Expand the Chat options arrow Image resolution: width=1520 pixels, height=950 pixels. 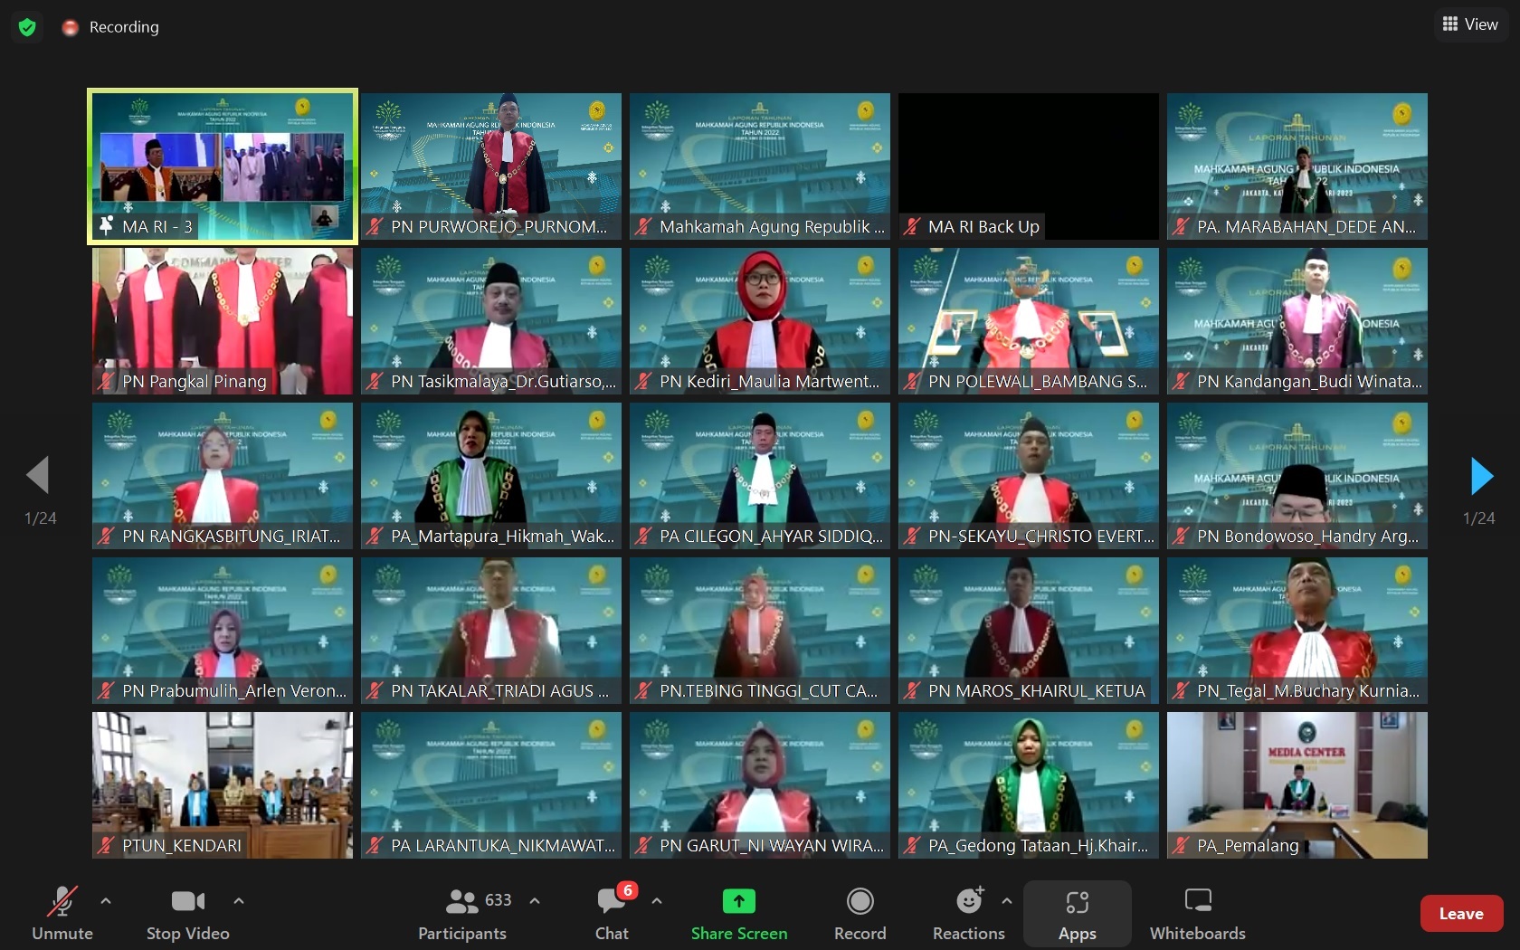click(657, 901)
